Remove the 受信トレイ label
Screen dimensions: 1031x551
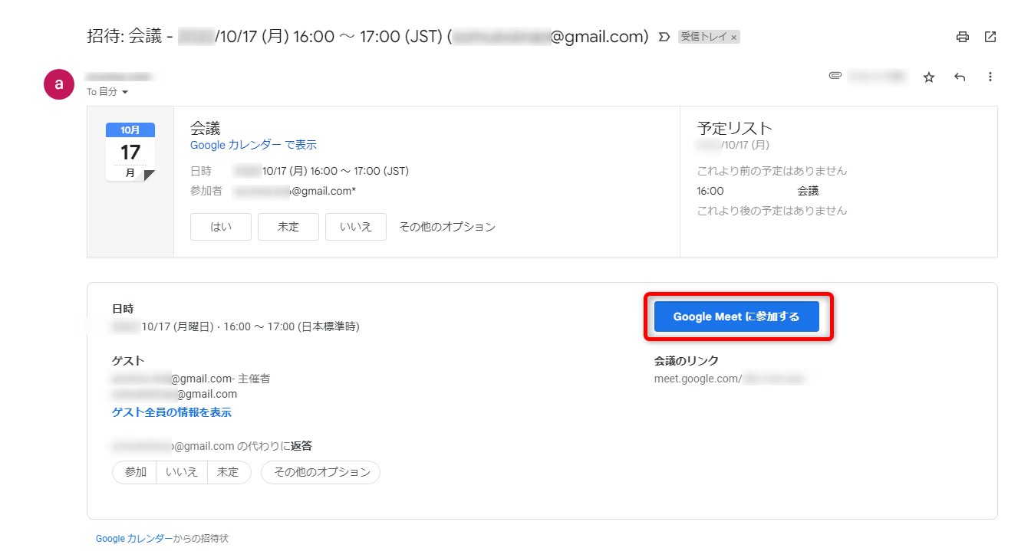point(733,37)
